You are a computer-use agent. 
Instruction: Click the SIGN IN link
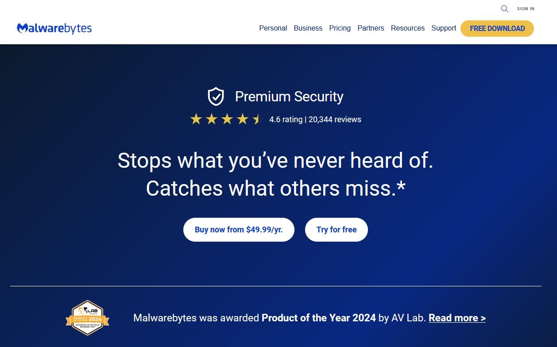(526, 8)
